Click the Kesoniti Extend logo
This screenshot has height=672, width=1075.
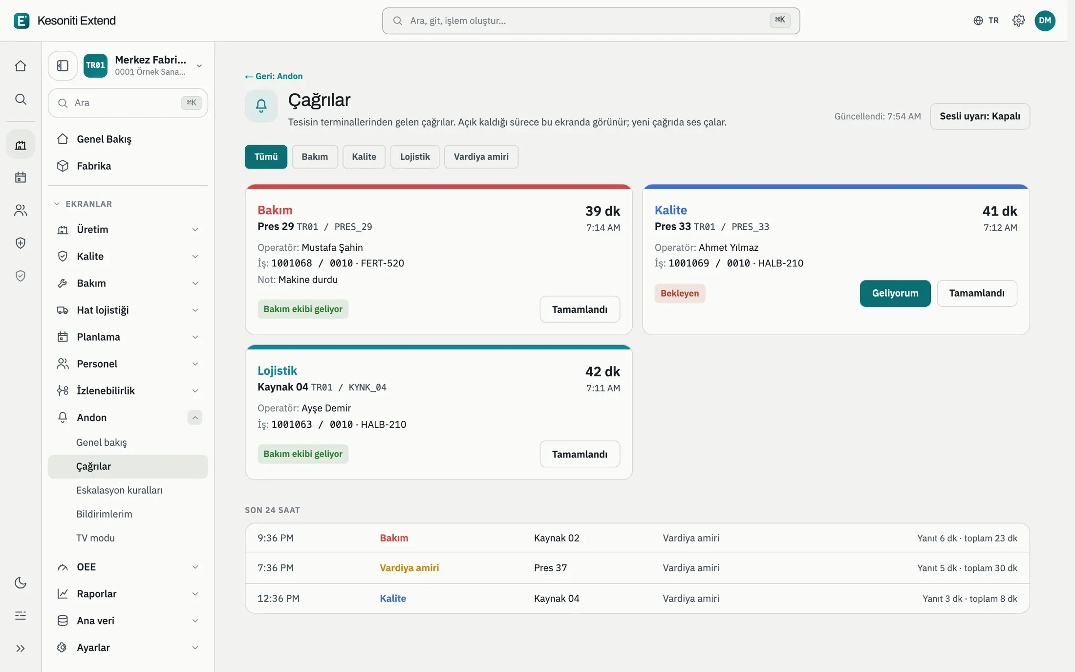64,21
